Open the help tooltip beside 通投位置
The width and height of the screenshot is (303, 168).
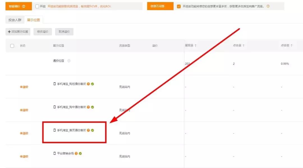pos(68,60)
